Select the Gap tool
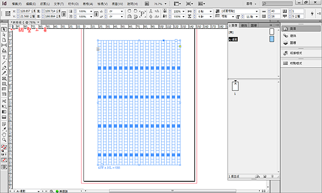This screenshot has height=193, width=322. [x=4, y=45]
